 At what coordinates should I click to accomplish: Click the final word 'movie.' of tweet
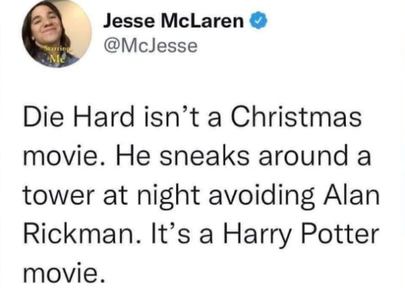click(64, 273)
